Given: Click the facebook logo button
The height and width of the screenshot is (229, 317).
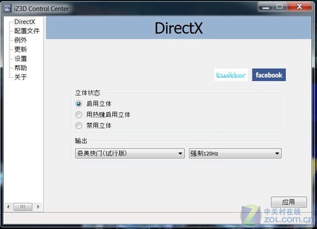Looking at the screenshot, I should tap(269, 75).
